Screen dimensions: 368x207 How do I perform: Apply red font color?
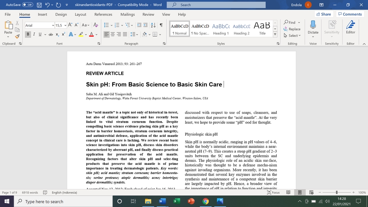pyautogui.click(x=91, y=34)
